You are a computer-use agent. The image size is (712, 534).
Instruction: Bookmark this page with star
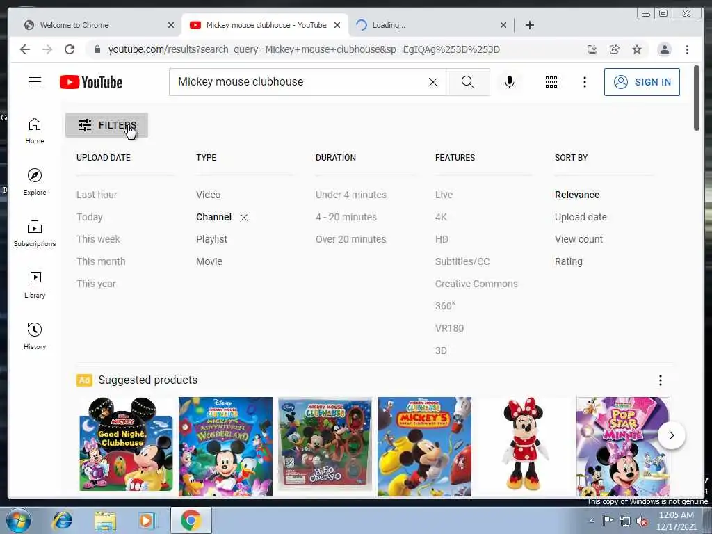point(637,49)
